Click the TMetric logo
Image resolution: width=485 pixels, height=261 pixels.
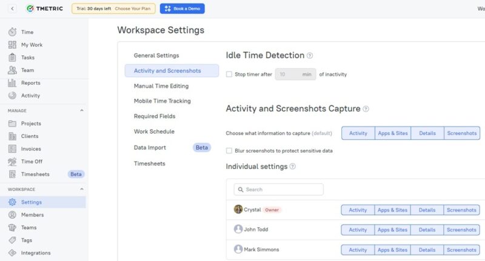point(45,8)
